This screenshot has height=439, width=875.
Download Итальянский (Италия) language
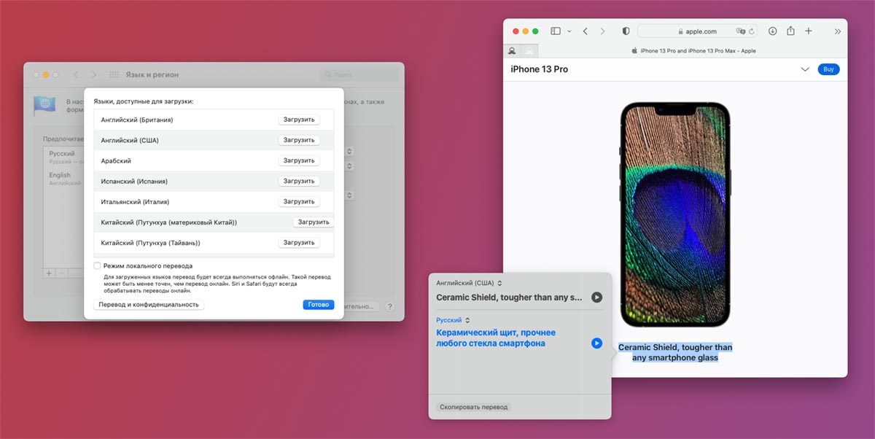point(299,201)
